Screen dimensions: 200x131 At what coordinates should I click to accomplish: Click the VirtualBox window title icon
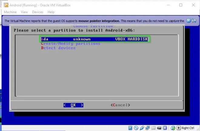tap(6, 5)
